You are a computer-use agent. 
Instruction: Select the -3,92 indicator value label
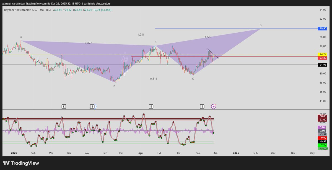(x=323, y=134)
